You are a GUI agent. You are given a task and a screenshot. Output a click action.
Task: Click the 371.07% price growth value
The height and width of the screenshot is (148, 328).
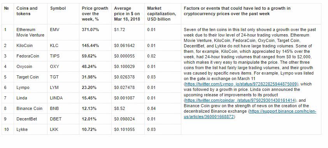[x=90, y=30]
